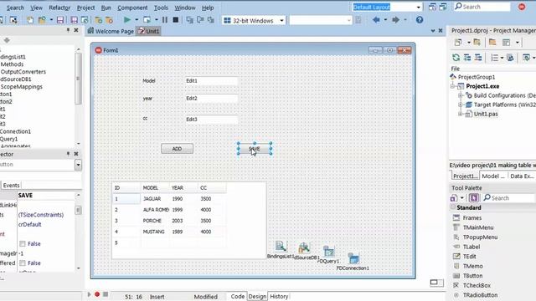
Task: Expand Target Platforms tree node
Action: 460,105
